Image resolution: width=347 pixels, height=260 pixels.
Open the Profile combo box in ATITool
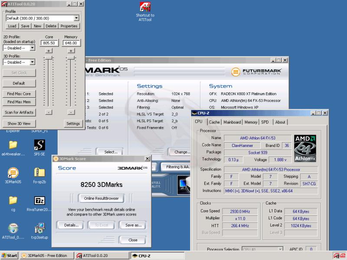point(42,18)
